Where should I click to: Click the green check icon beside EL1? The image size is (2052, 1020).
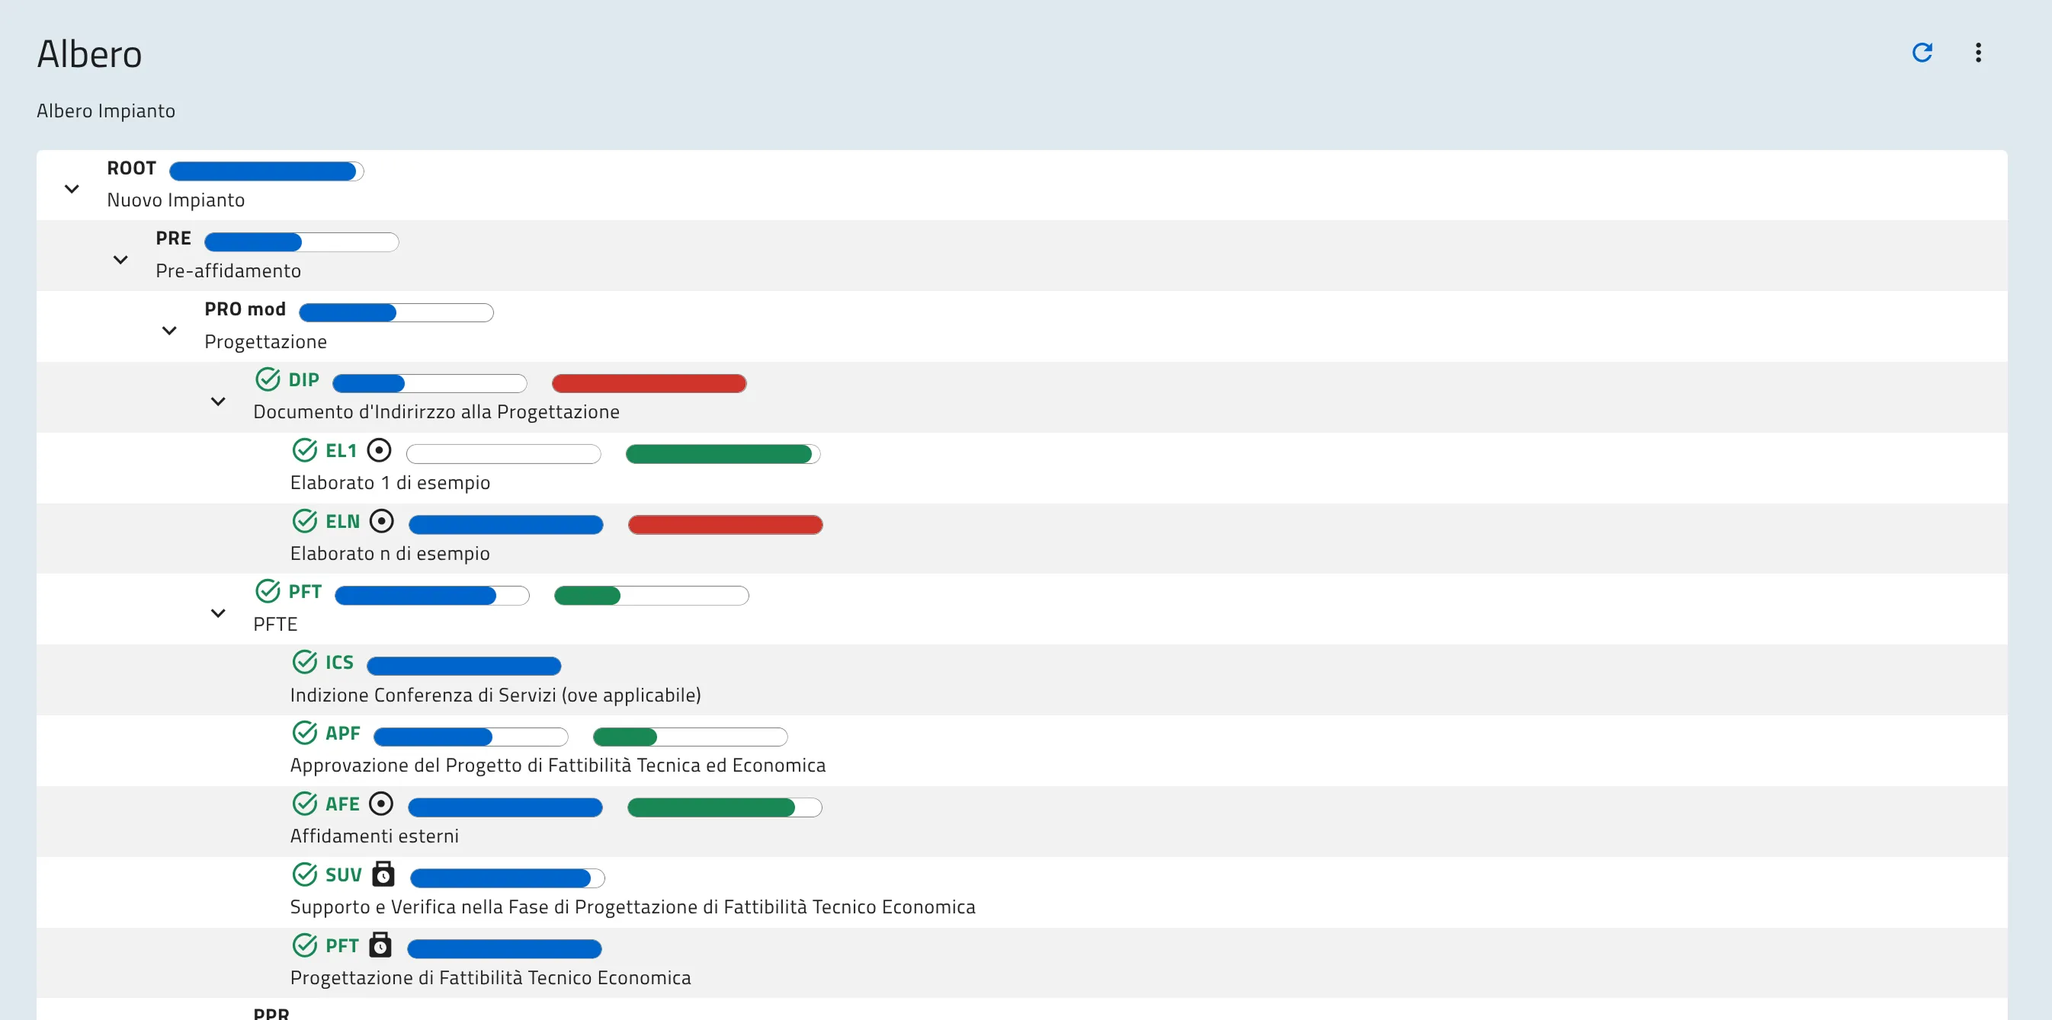pos(304,451)
